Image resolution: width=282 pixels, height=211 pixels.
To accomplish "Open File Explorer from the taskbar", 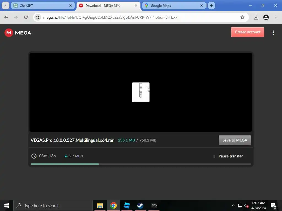I will [100, 206].
